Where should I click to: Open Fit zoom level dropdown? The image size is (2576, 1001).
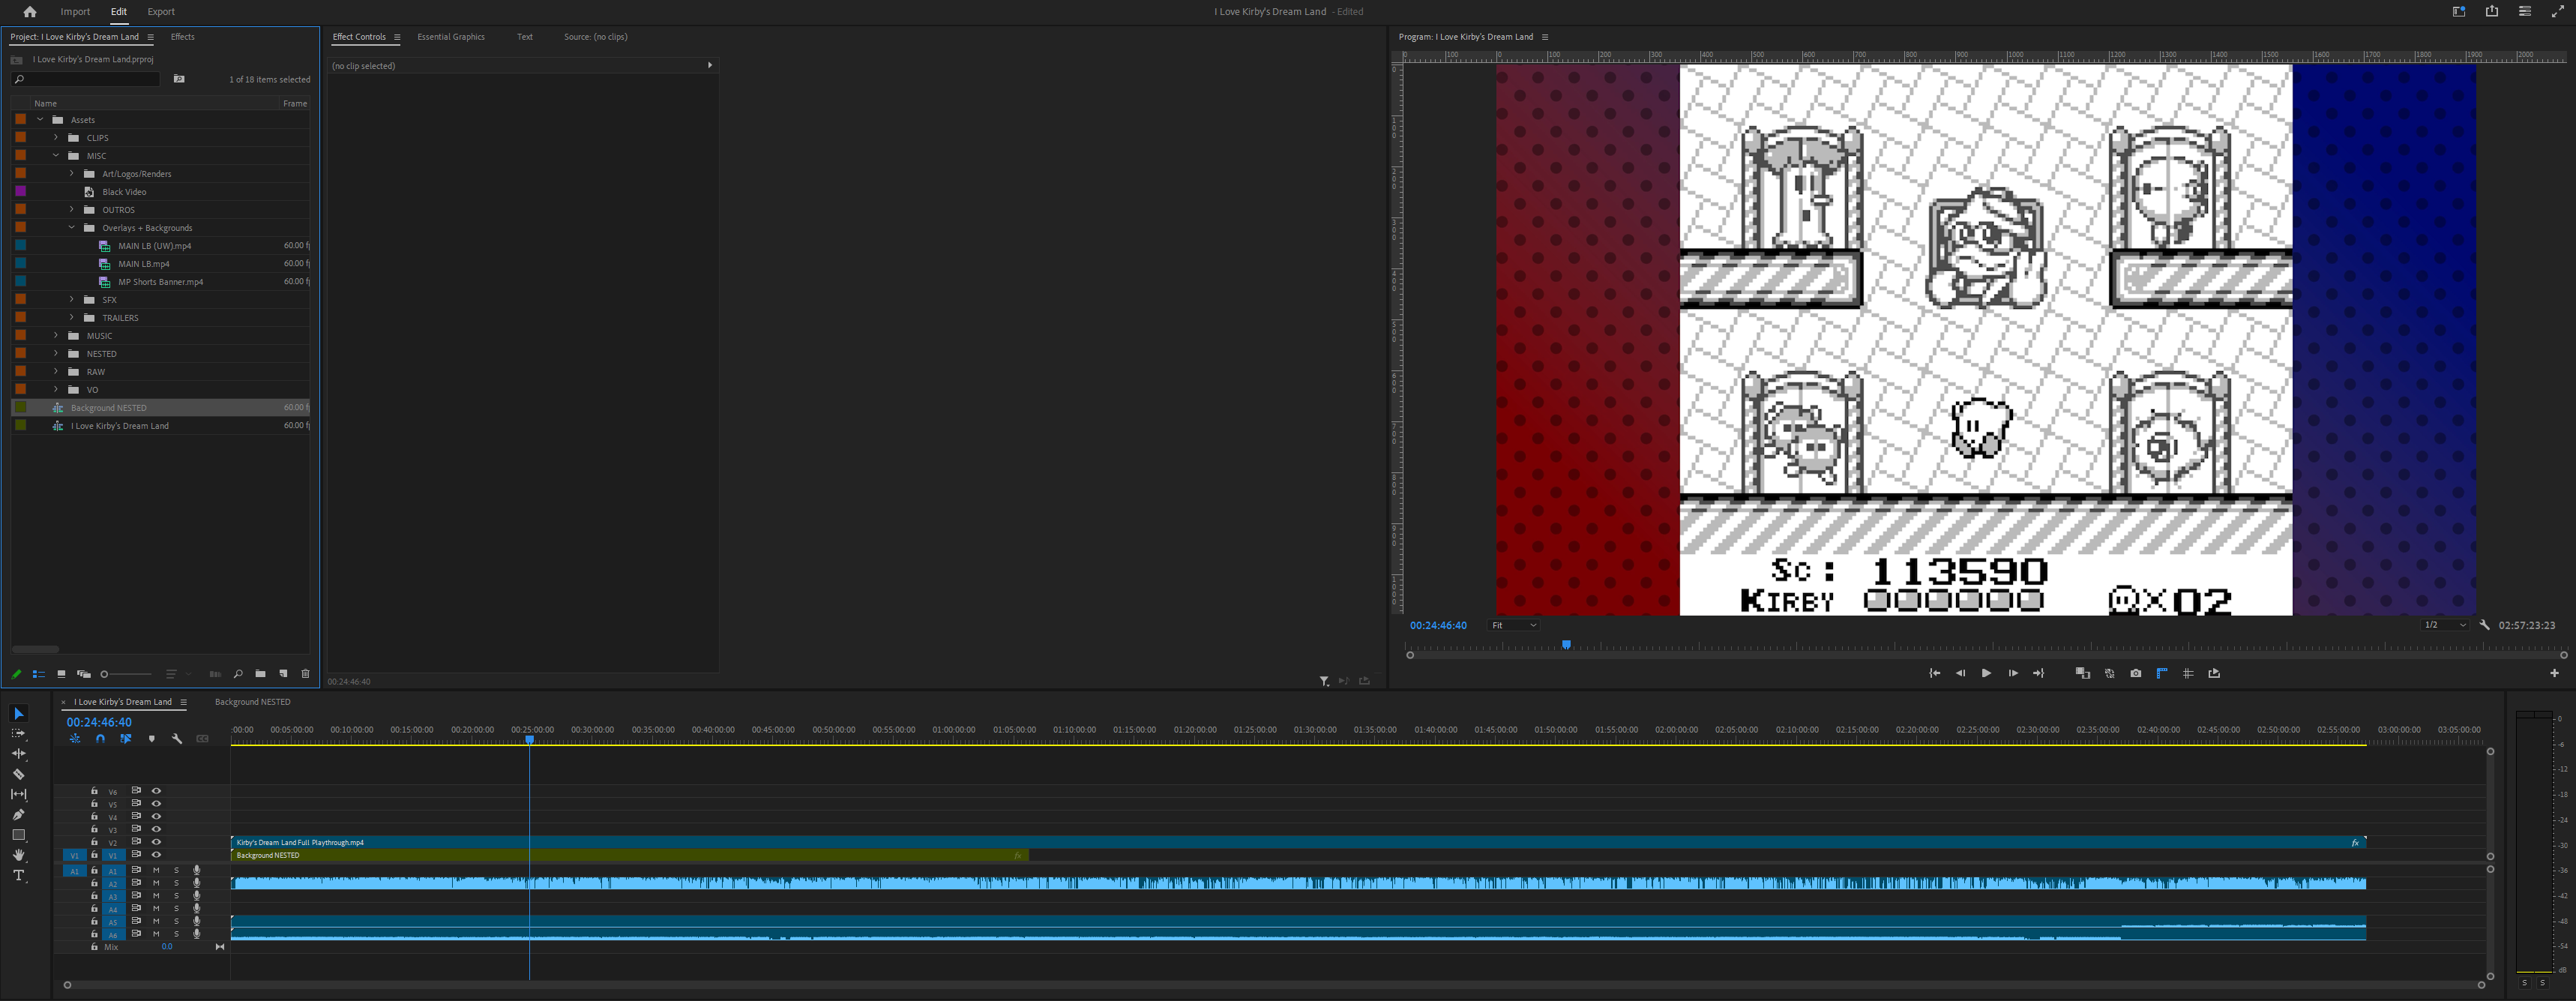(x=1513, y=625)
